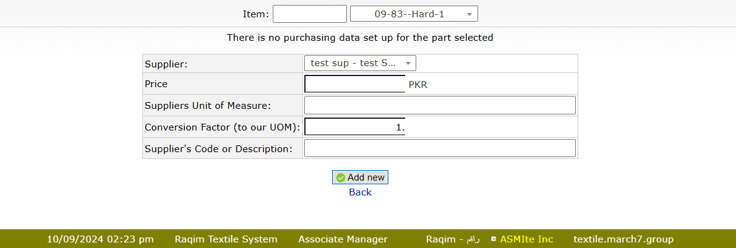This screenshot has width=736, height=248.
Task: Click the Conversion Factor row label
Action: 222,127
